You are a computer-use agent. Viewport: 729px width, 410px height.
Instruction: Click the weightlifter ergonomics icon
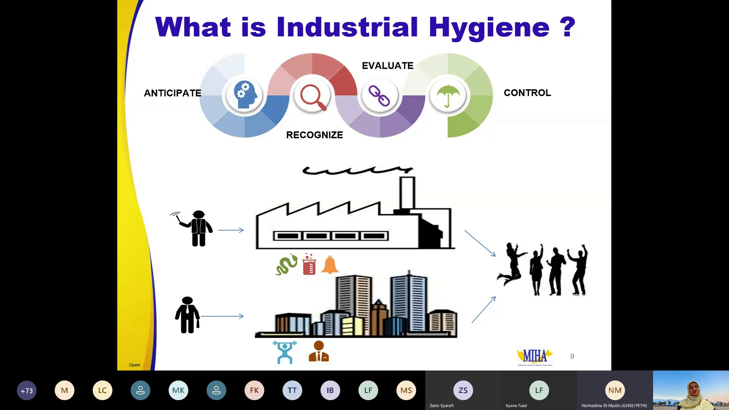tap(285, 352)
